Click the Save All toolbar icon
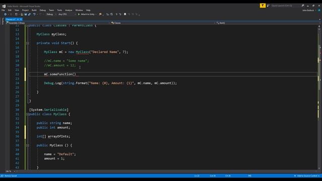322x181 pixels. point(29,15)
